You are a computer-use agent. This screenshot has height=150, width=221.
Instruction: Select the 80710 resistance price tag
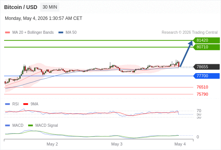pyautogui.click(x=206, y=47)
